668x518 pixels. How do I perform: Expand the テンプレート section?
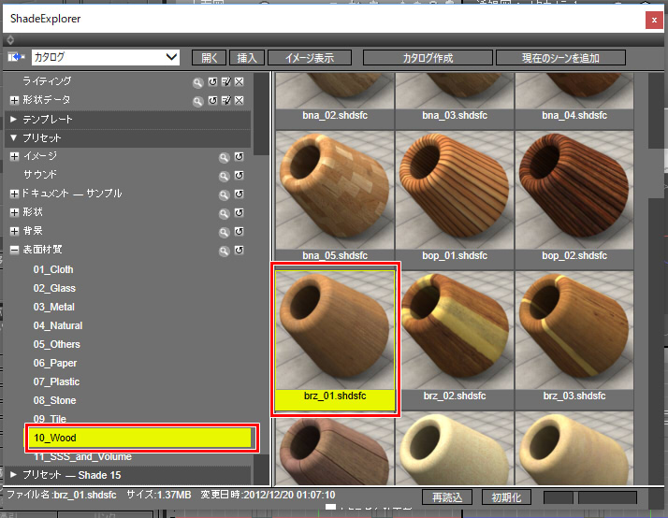pos(14,119)
